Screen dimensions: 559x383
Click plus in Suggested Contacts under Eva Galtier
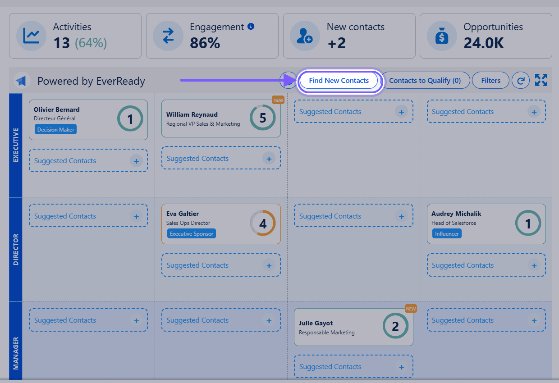click(x=269, y=265)
